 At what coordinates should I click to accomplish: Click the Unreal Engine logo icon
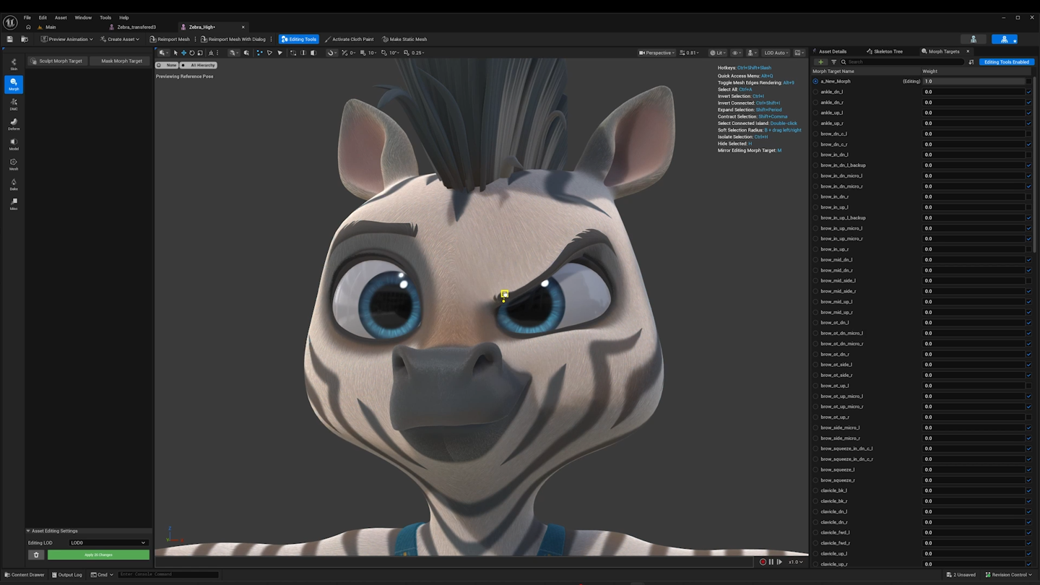point(10,22)
